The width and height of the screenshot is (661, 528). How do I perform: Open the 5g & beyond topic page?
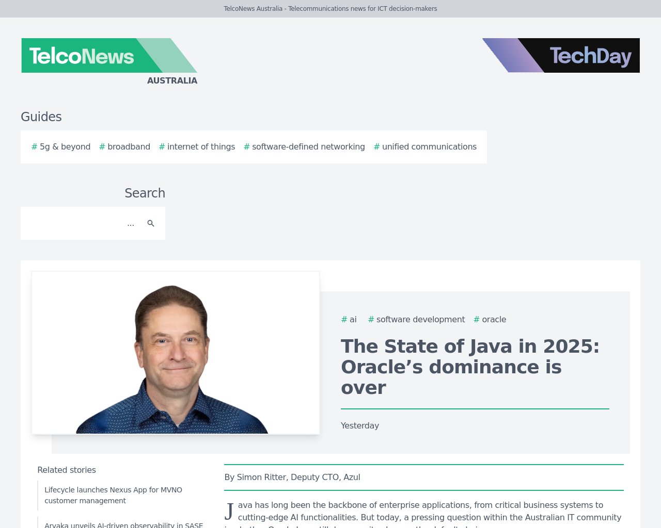coord(65,146)
